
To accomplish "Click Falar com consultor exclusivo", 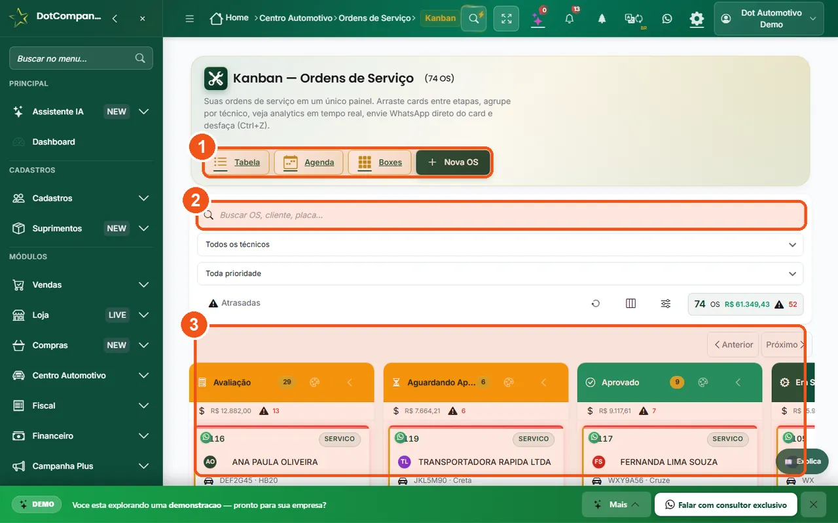I will tap(725, 505).
